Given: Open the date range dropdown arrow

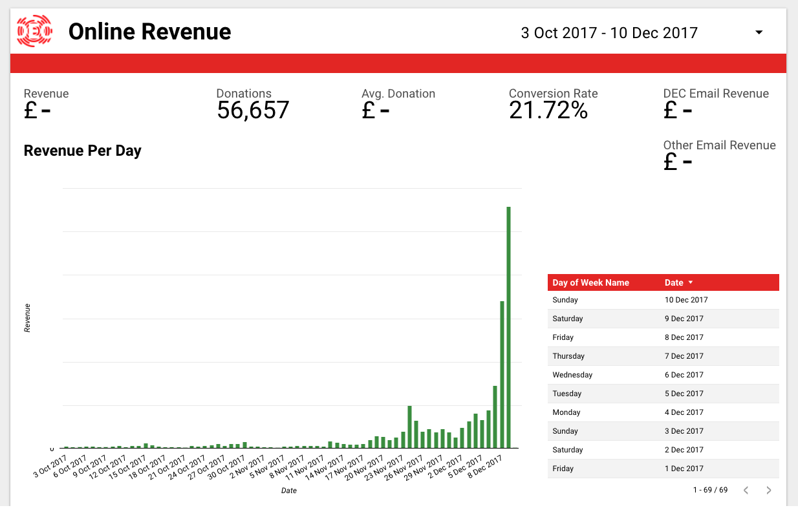Looking at the screenshot, I should click(x=759, y=33).
